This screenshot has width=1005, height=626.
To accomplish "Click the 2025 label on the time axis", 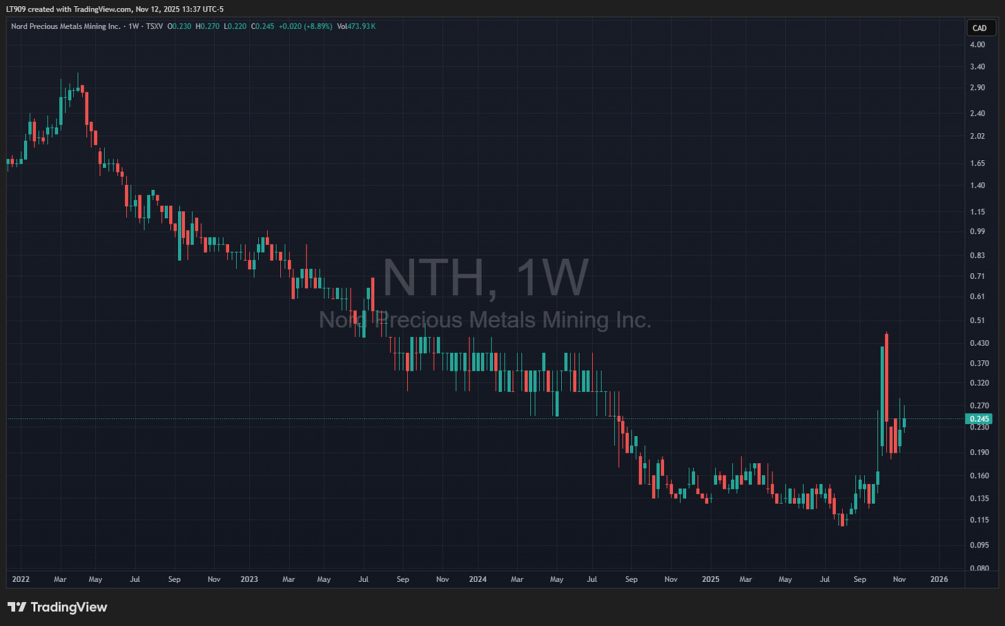I will pyautogui.click(x=710, y=579).
